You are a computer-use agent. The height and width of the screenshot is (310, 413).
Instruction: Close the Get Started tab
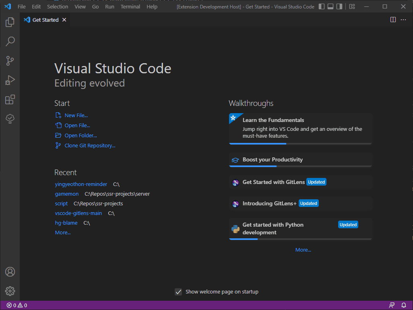[x=64, y=20]
